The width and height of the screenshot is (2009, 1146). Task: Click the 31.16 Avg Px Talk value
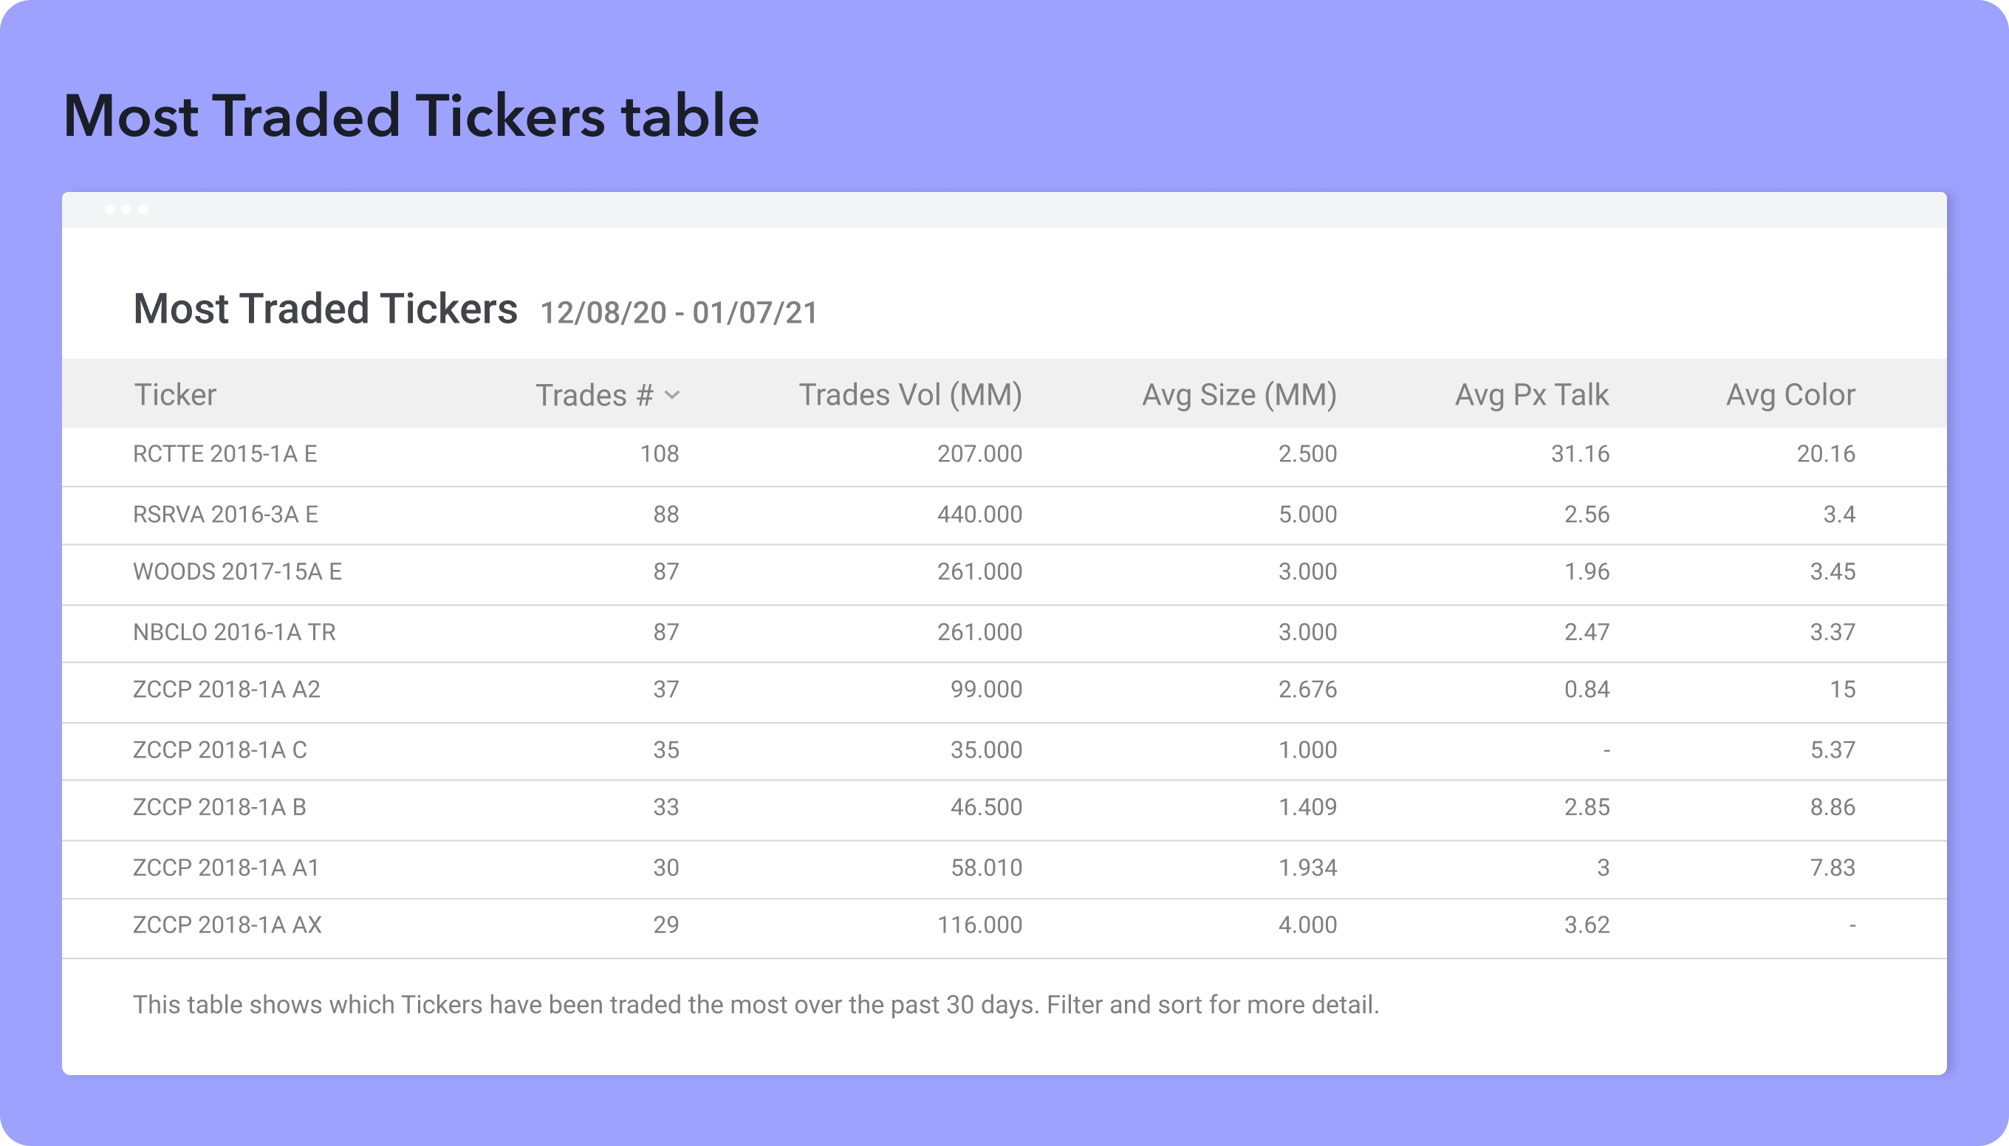click(x=1580, y=454)
